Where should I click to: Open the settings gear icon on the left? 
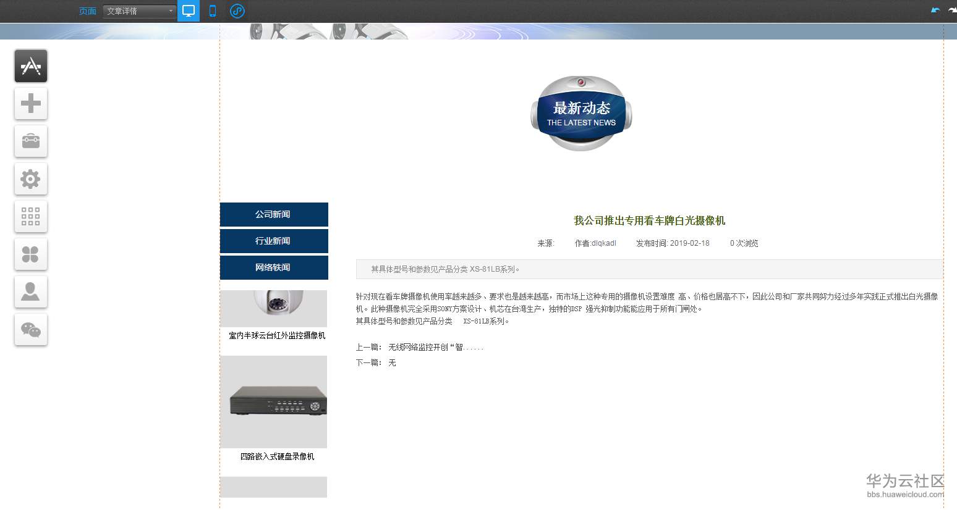pyautogui.click(x=30, y=179)
